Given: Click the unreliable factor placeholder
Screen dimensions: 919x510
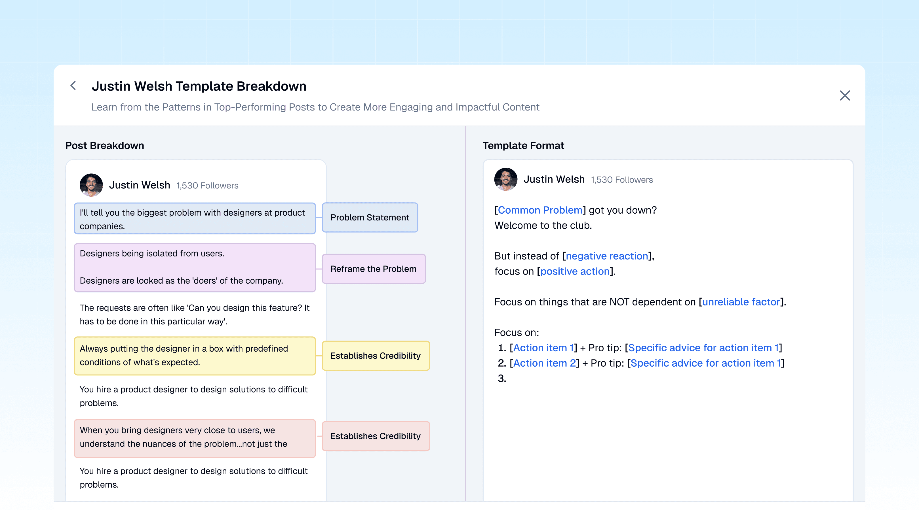Looking at the screenshot, I should pos(741,302).
